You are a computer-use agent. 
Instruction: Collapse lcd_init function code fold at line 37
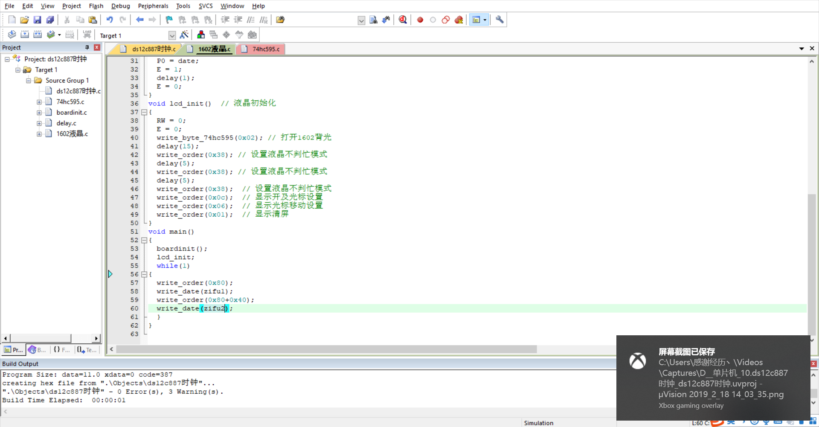[x=144, y=112]
